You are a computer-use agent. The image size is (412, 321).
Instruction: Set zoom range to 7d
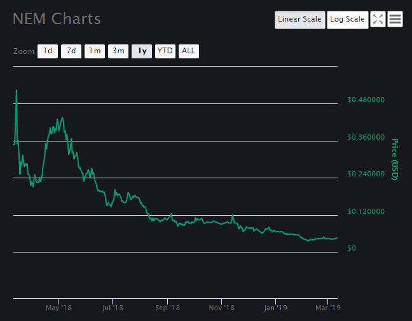(x=71, y=51)
